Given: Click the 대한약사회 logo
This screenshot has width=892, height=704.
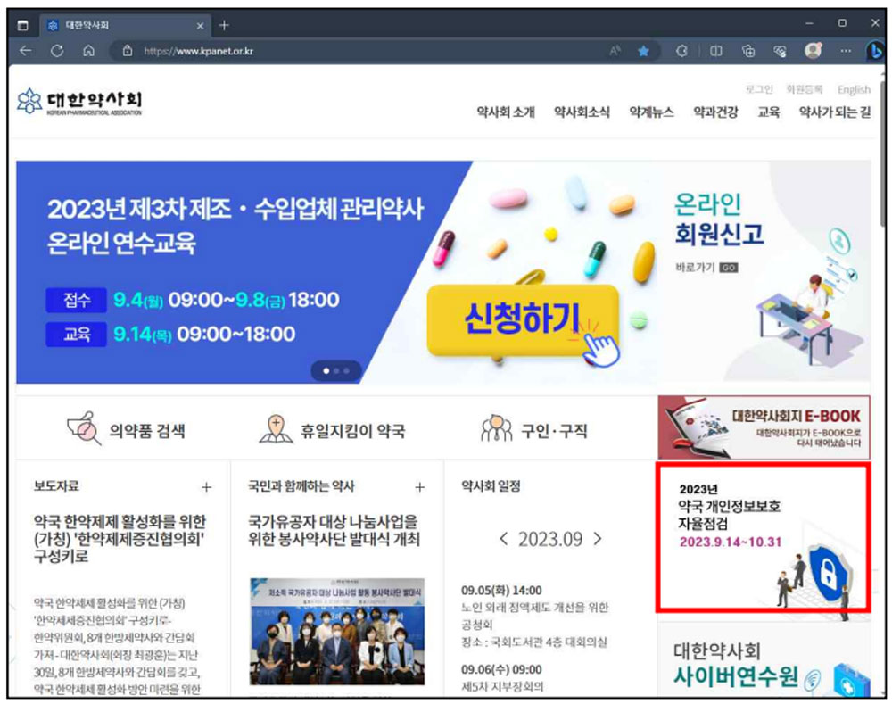Looking at the screenshot, I should click(79, 102).
